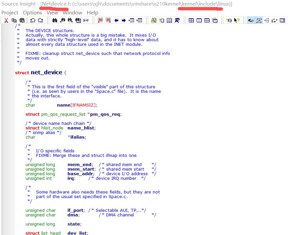Click the ifalias member name
The height and width of the screenshot is (235, 288).
[x=78, y=137]
